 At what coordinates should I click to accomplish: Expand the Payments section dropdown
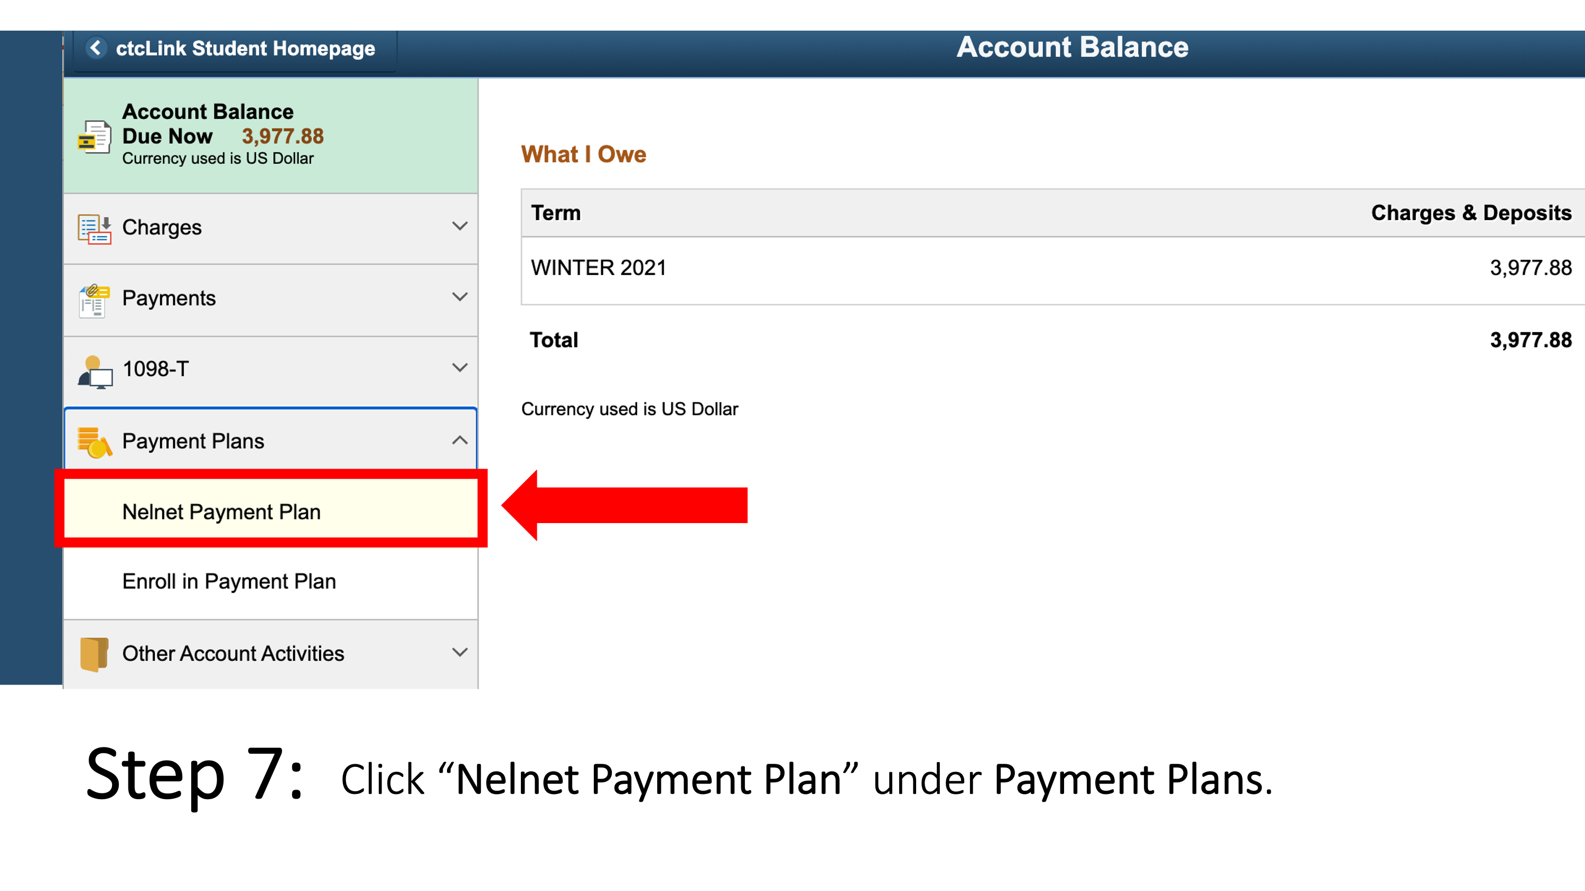click(461, 297)
